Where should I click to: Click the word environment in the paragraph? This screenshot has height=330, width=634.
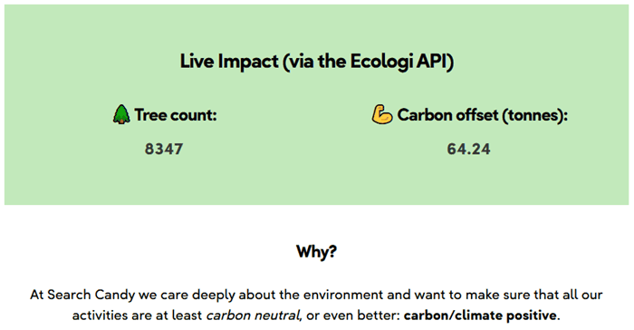point(343,295)
